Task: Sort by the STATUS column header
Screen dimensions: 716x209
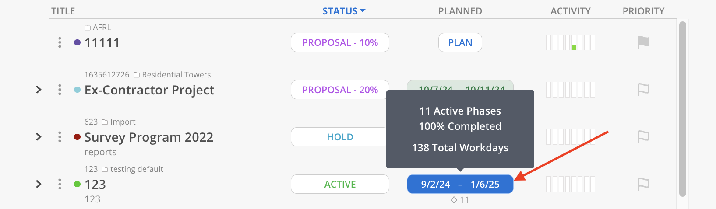Action: point(344,11)
